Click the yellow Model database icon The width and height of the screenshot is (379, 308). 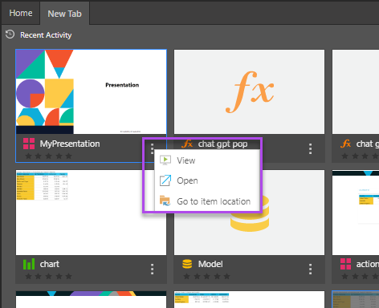tap(187, 264)
